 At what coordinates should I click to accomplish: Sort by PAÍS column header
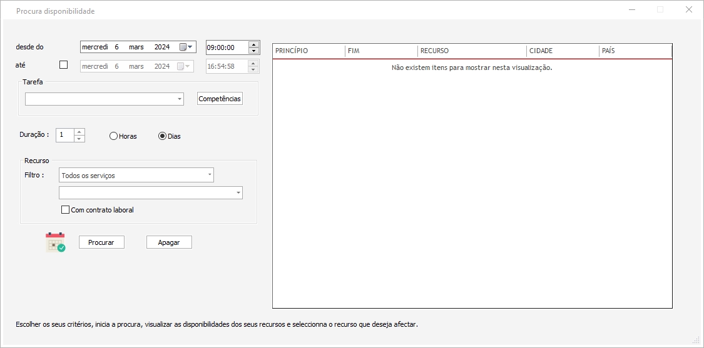coord(635,51)
